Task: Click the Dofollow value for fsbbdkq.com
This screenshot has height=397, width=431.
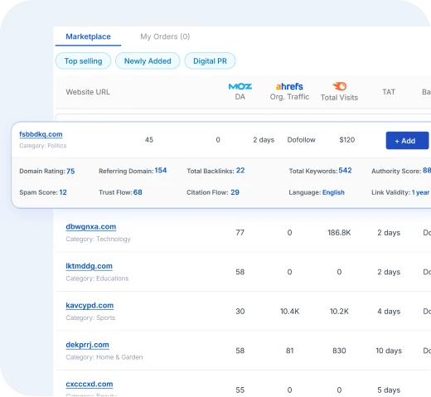Action: [x=301, y=140]
